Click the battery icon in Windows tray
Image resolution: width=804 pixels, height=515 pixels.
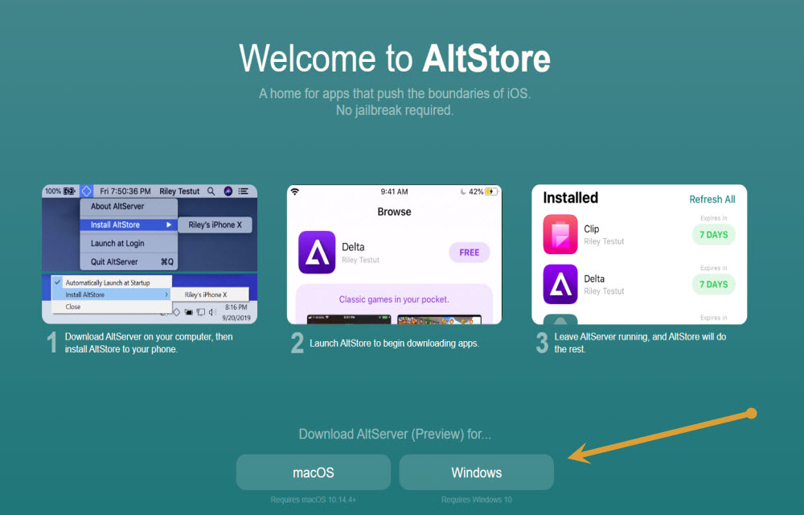[189, 312]
